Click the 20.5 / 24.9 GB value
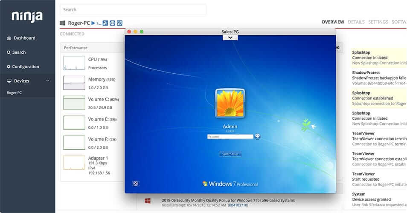 tap(100, 107)
